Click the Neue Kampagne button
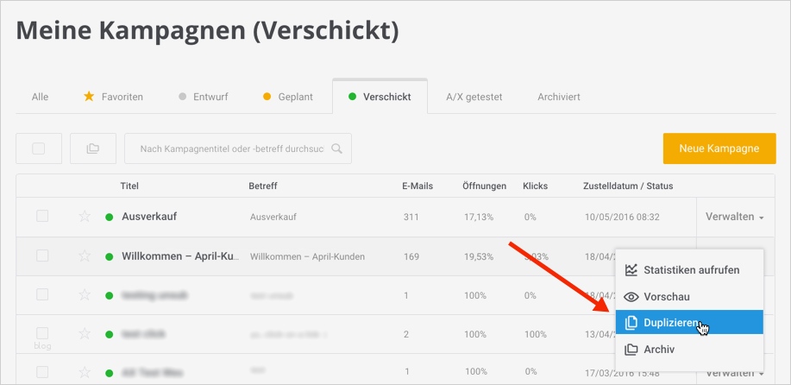This screenshot has height=385, width=791. tap(719, 148)
